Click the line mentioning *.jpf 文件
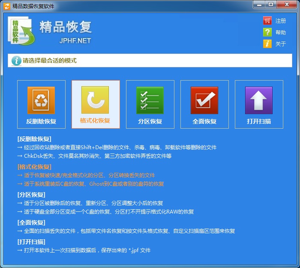 84,250
